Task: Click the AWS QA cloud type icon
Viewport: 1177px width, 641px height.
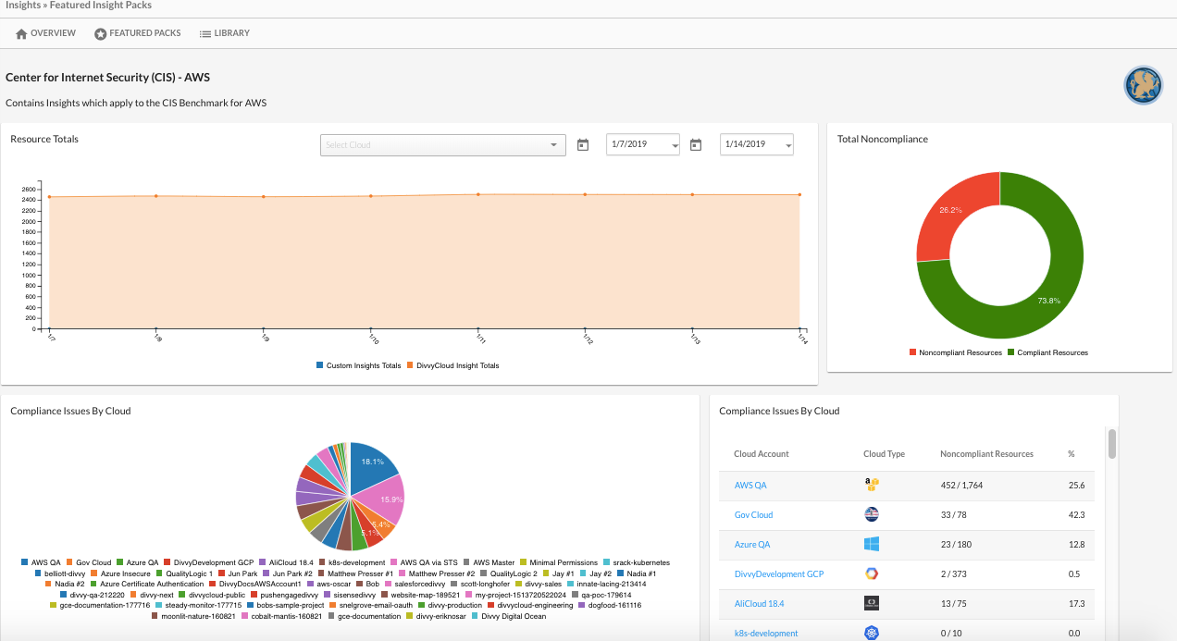Action: click(871, 485)
